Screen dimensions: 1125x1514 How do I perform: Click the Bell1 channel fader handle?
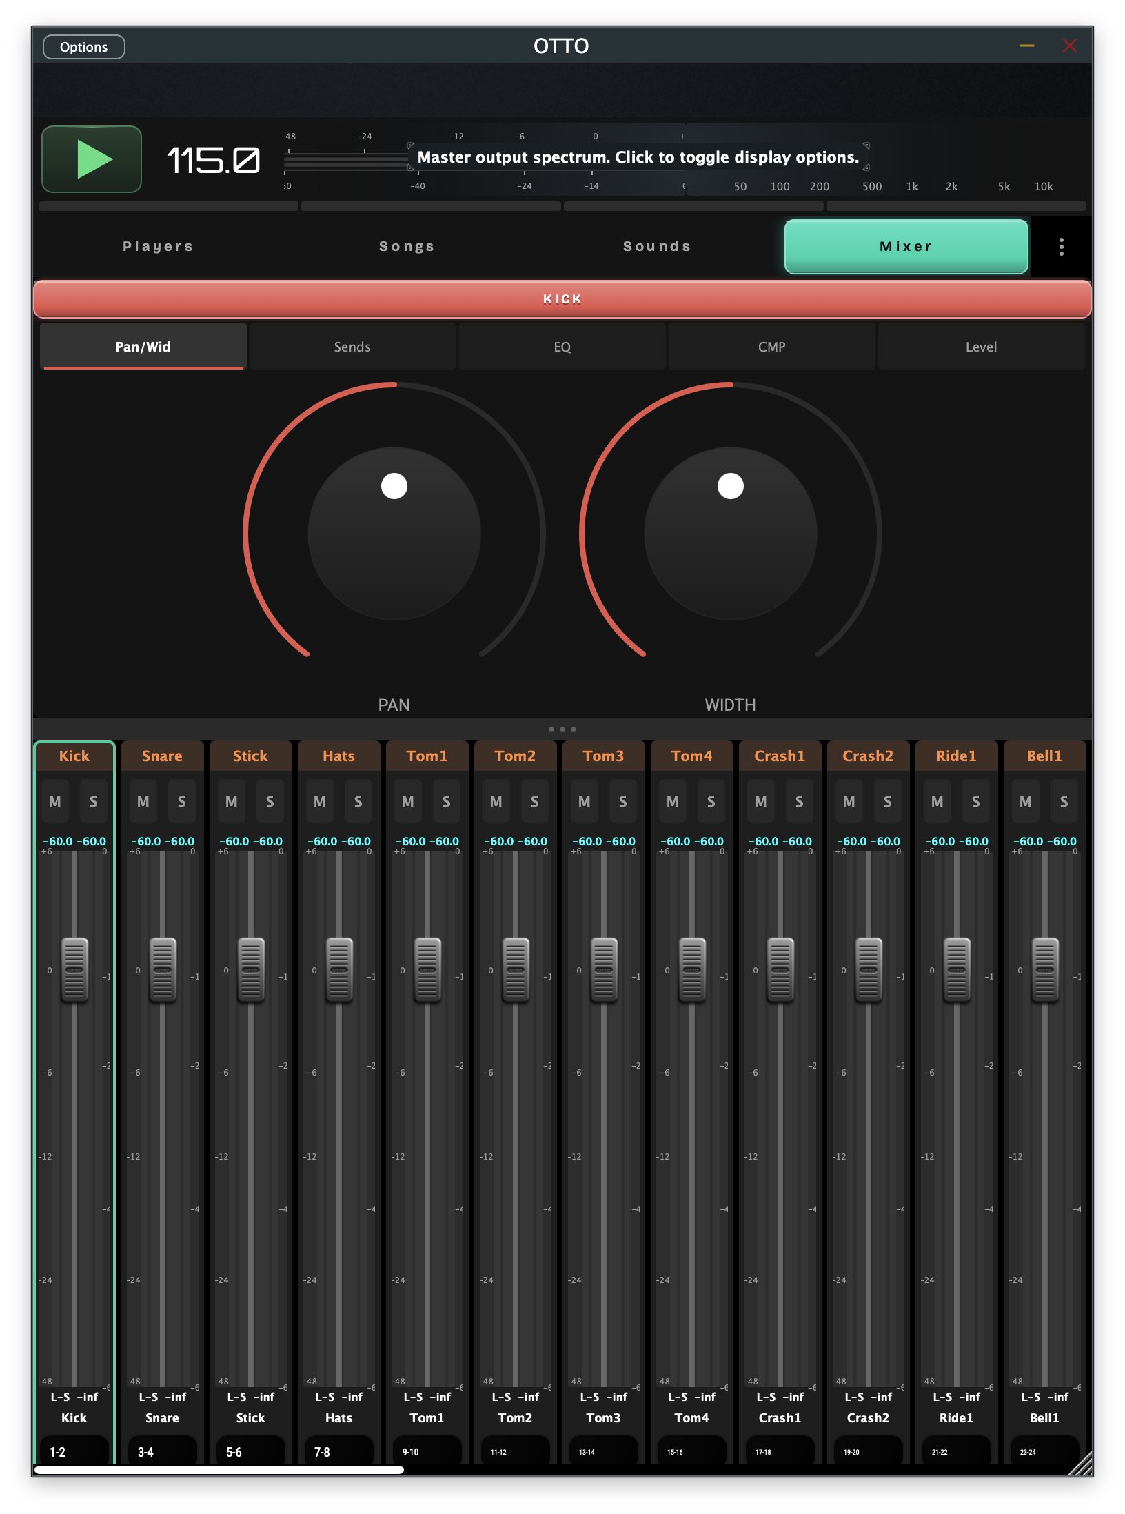[1045, 969]
